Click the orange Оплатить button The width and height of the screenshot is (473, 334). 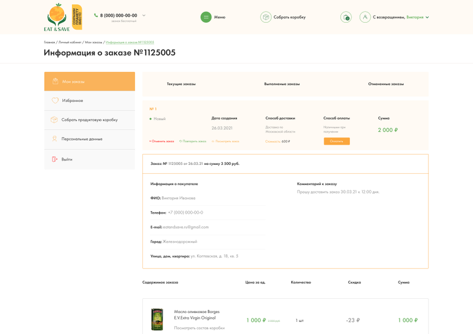[337, 141]
